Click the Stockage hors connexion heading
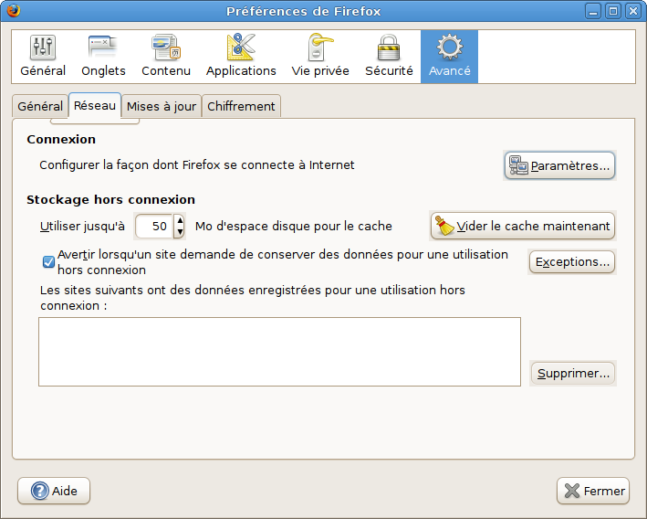 click(110, 199)
